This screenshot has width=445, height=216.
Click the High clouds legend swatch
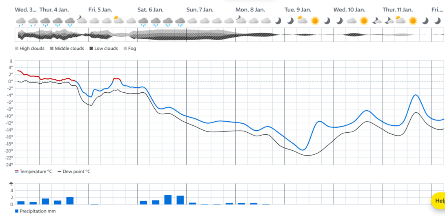[17, 49]
